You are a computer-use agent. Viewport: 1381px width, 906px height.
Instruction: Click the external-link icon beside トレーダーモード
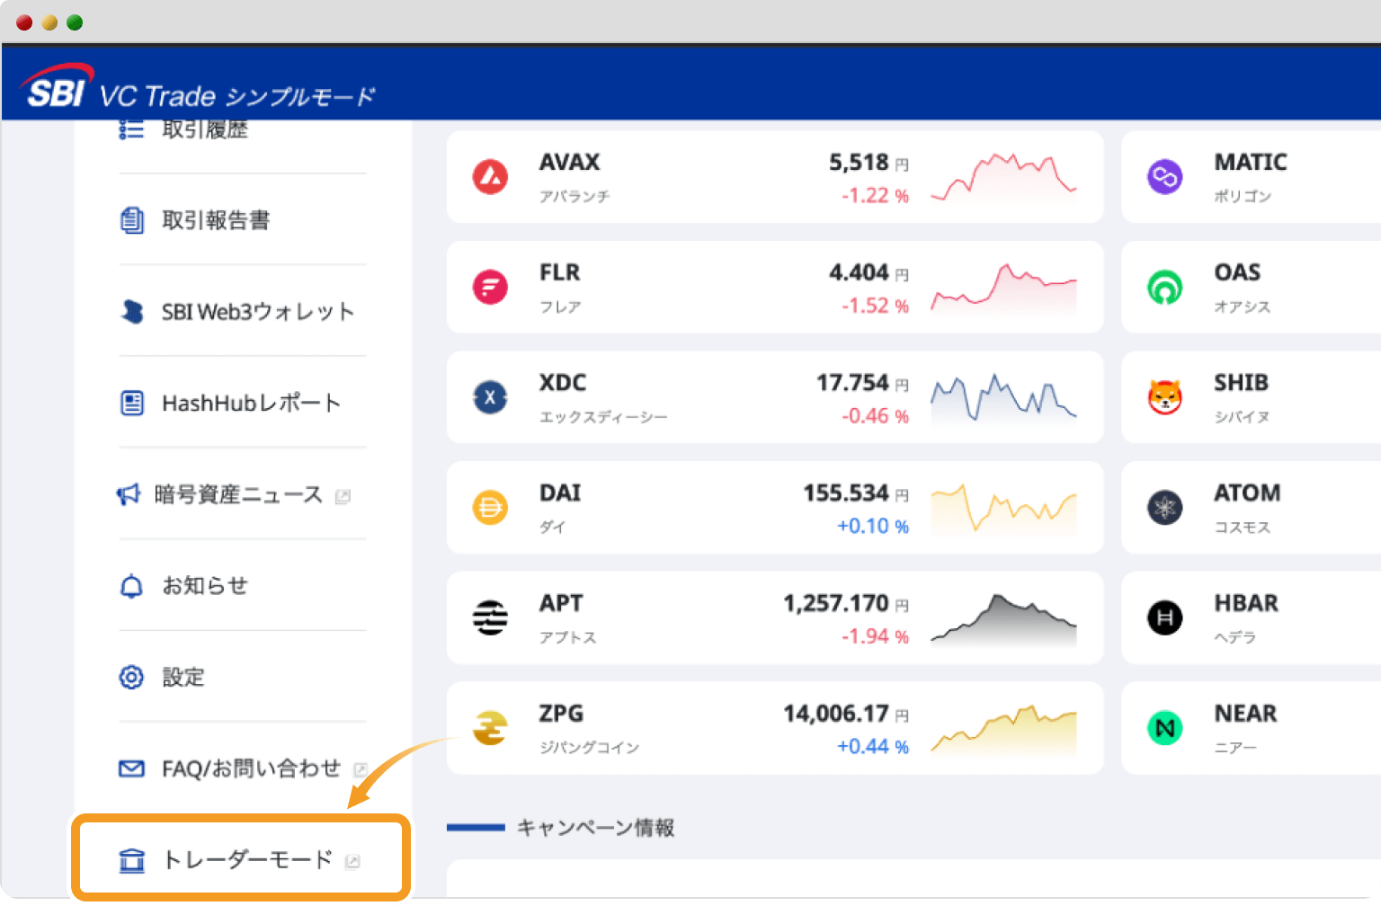pyautogui.click(x=352, y=860)
